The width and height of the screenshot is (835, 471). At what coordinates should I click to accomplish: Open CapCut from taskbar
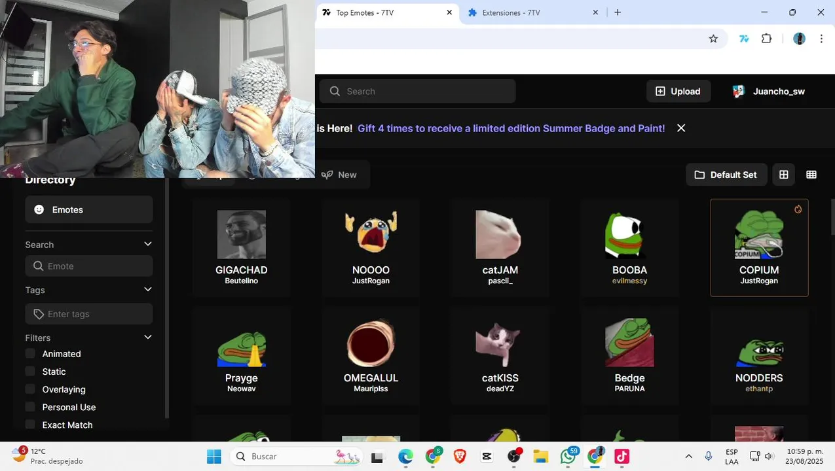tap(487, 457)
